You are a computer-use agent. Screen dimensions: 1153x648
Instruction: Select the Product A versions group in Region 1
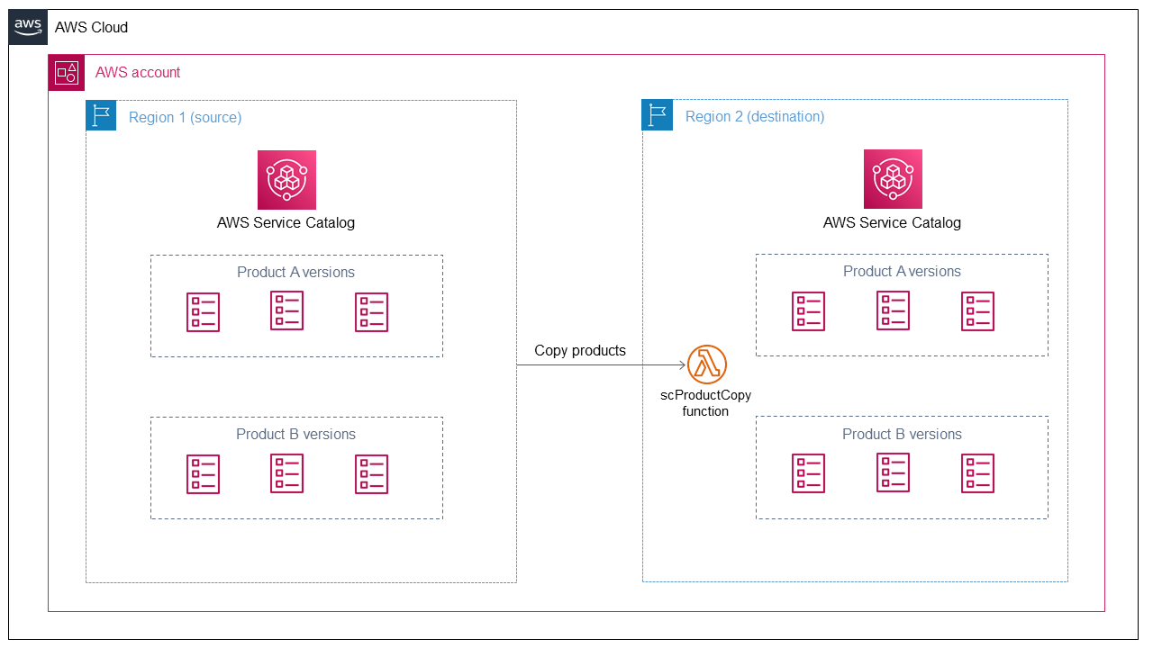click(x=296, y=306)
